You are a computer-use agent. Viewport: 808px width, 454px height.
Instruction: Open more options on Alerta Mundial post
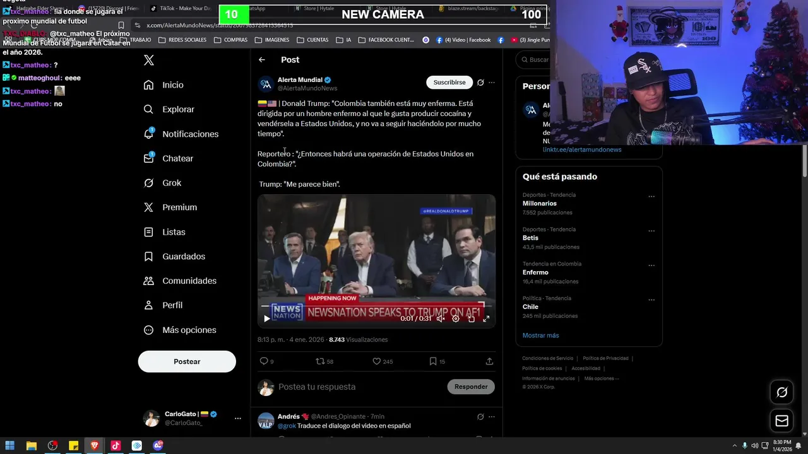492,83
